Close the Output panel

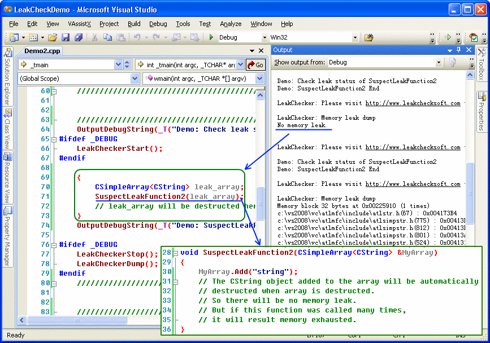coord(469,50)
